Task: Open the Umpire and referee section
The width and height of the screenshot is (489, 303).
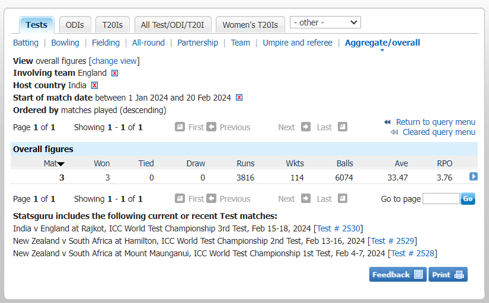Action: (298, 43)
